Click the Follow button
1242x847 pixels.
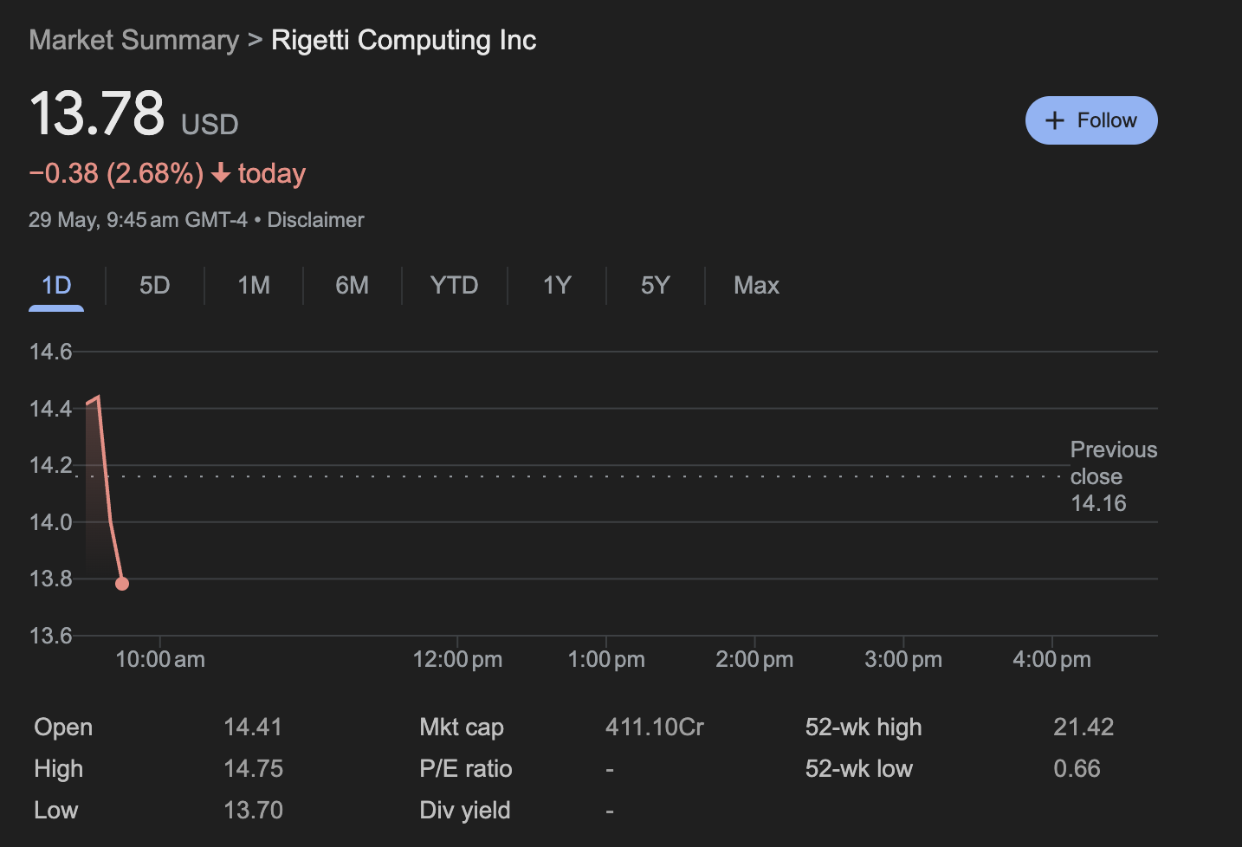[x=1091, y=120]
